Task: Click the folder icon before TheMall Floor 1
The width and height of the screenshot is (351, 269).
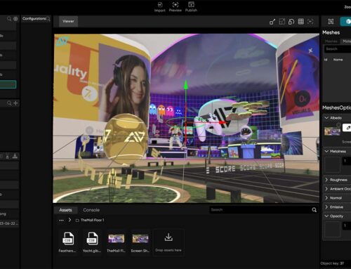Action: click(x=77, y=221)
